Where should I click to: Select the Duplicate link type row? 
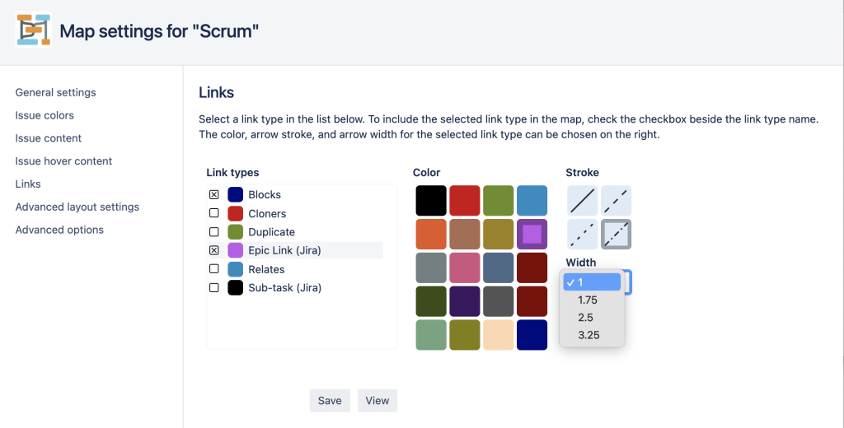[x=295, y=232]
